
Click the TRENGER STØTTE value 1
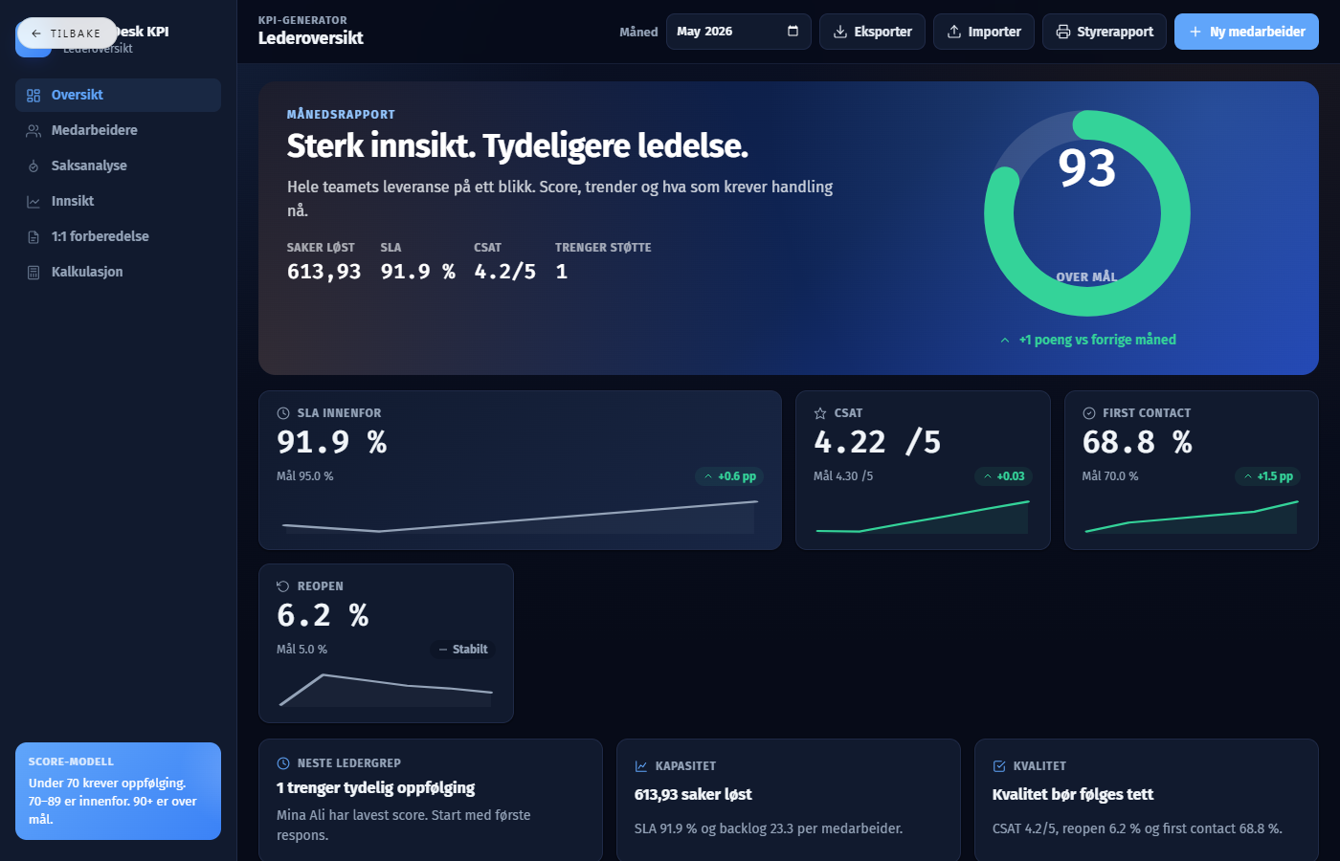tap(562, 272)
